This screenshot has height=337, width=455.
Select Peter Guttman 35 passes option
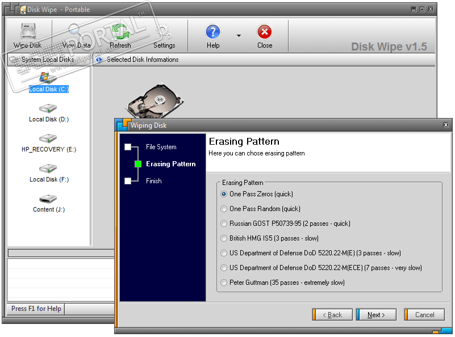click(x=283, y=283)
